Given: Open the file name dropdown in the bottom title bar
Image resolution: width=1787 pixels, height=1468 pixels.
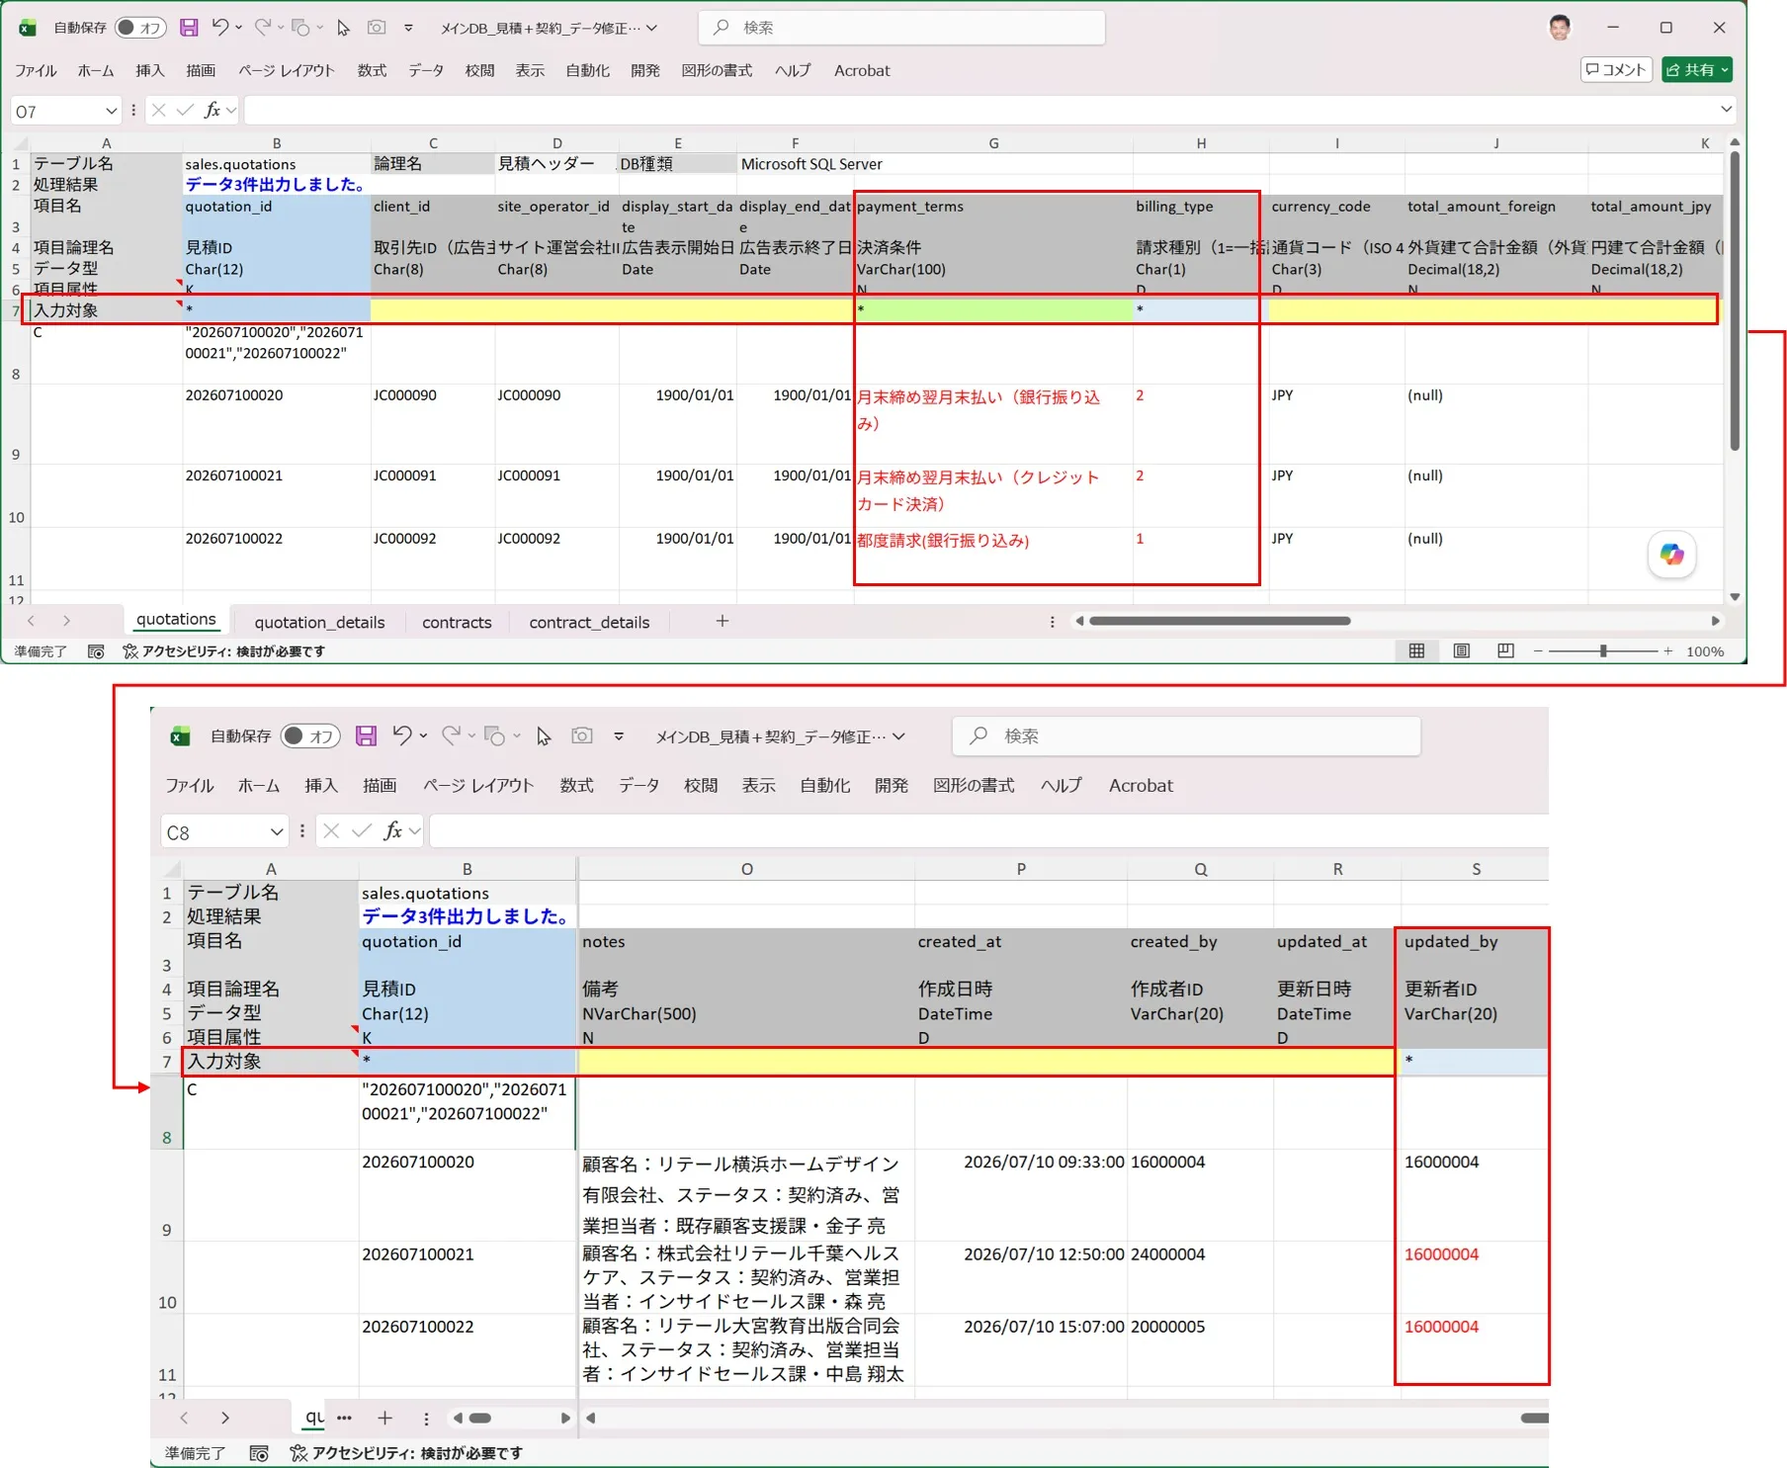Looking at the screenshot, I should (x=898, y=736).
